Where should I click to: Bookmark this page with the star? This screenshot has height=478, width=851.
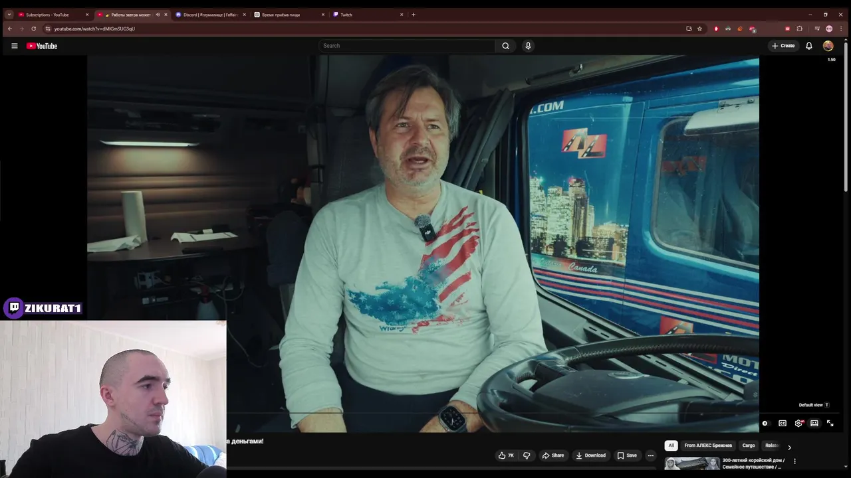coord(699,29)
